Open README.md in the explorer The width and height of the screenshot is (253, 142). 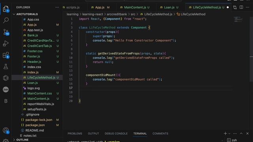click(x=34, y=131)
